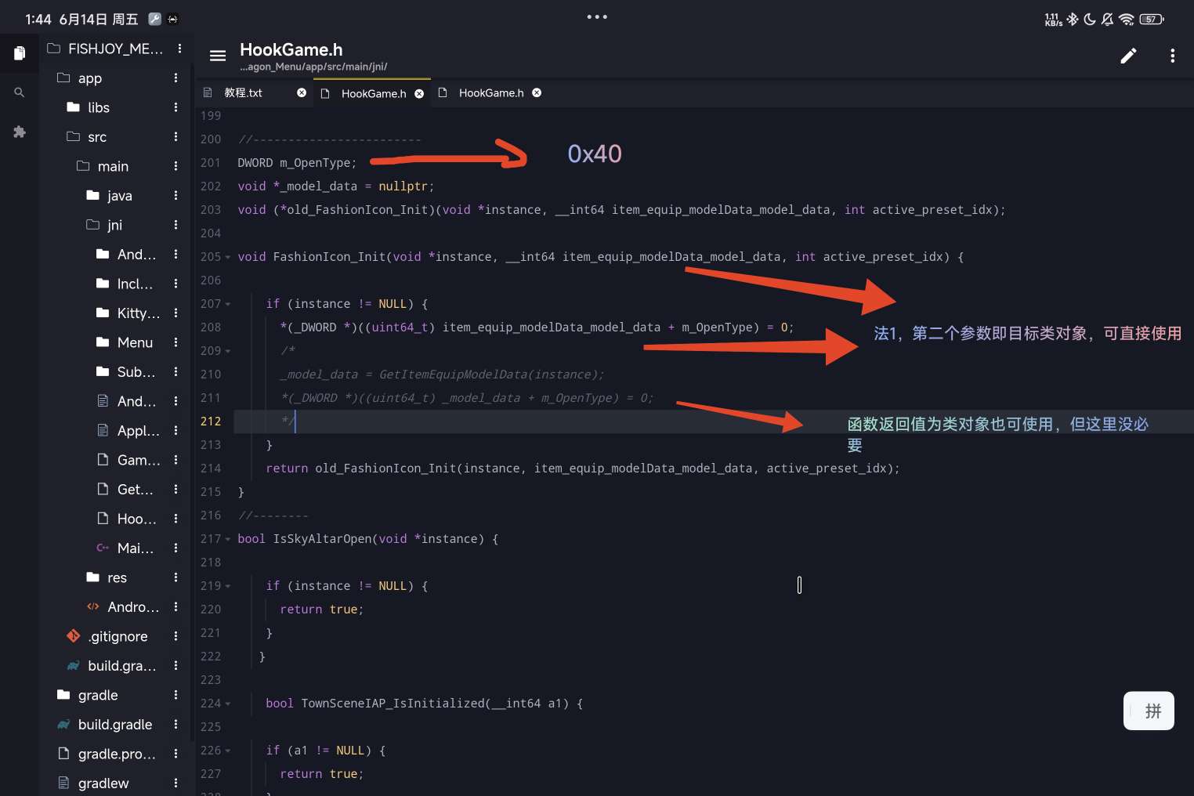The image size is (1194, 796).
Task: Fold if block at line 219
Action: (228, 586)
